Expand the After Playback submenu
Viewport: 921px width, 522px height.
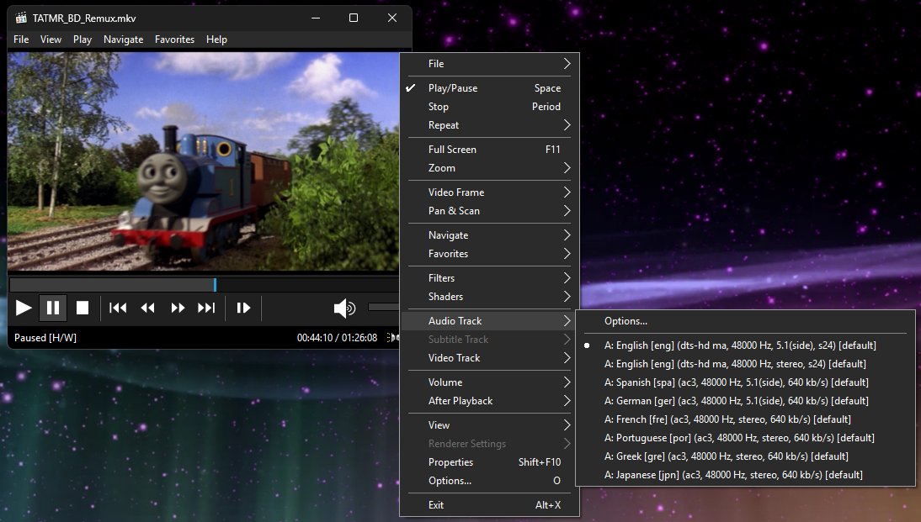point(489,401)
